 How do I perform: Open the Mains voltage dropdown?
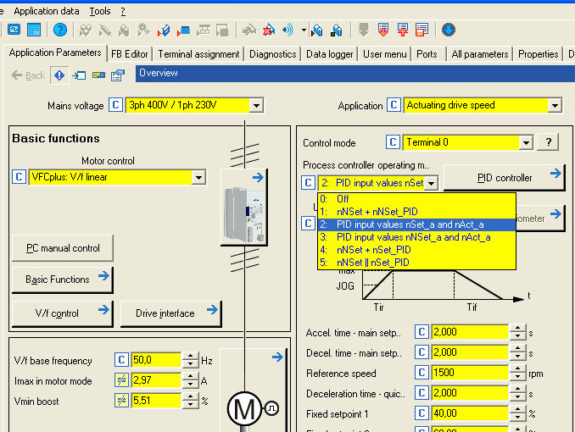[256, 106]
